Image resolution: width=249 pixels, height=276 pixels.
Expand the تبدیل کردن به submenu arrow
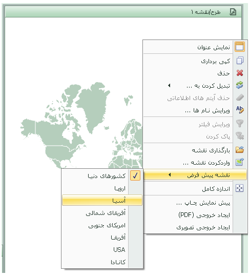point(169,86)
